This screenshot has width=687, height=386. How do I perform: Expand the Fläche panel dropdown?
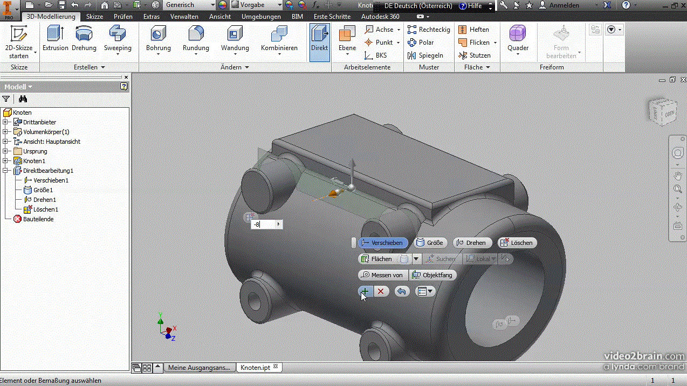[477, 67]
